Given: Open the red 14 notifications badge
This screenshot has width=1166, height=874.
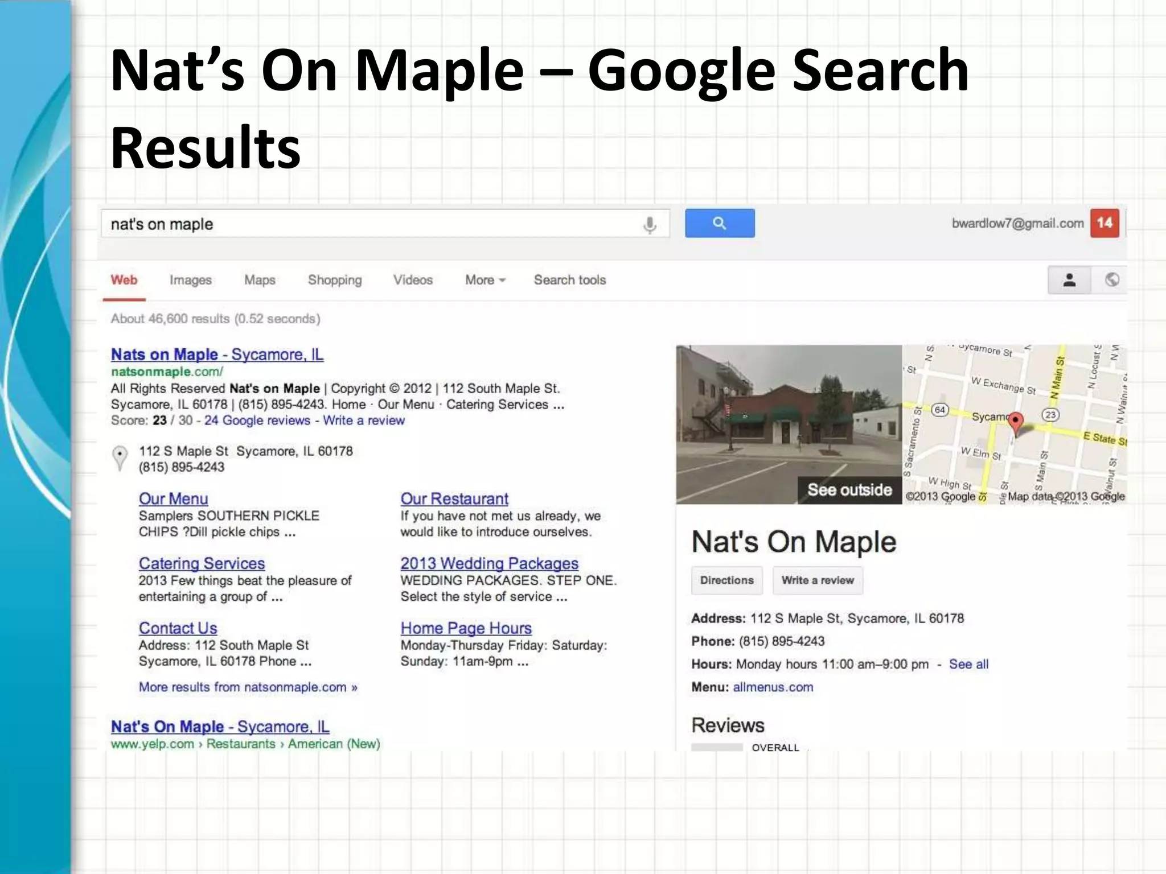Looking at the screenshot, I should [1105, 223].
